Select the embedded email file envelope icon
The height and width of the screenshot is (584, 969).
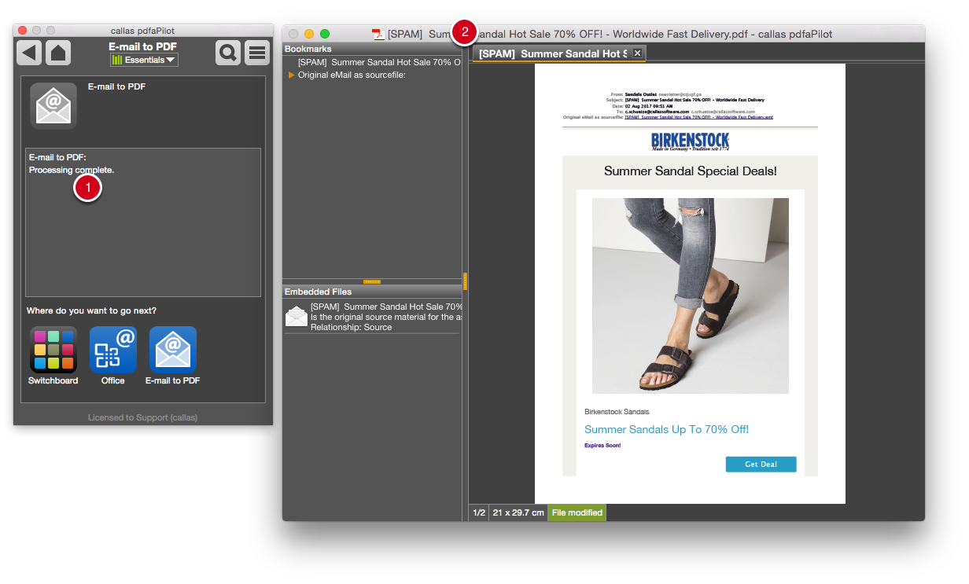[297, 317]
